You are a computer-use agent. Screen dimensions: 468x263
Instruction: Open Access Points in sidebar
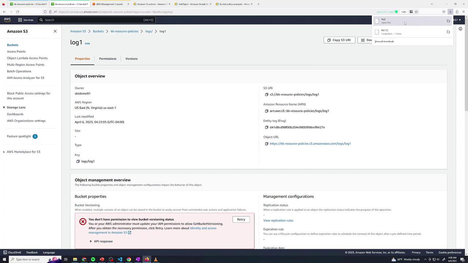[16, 52]
